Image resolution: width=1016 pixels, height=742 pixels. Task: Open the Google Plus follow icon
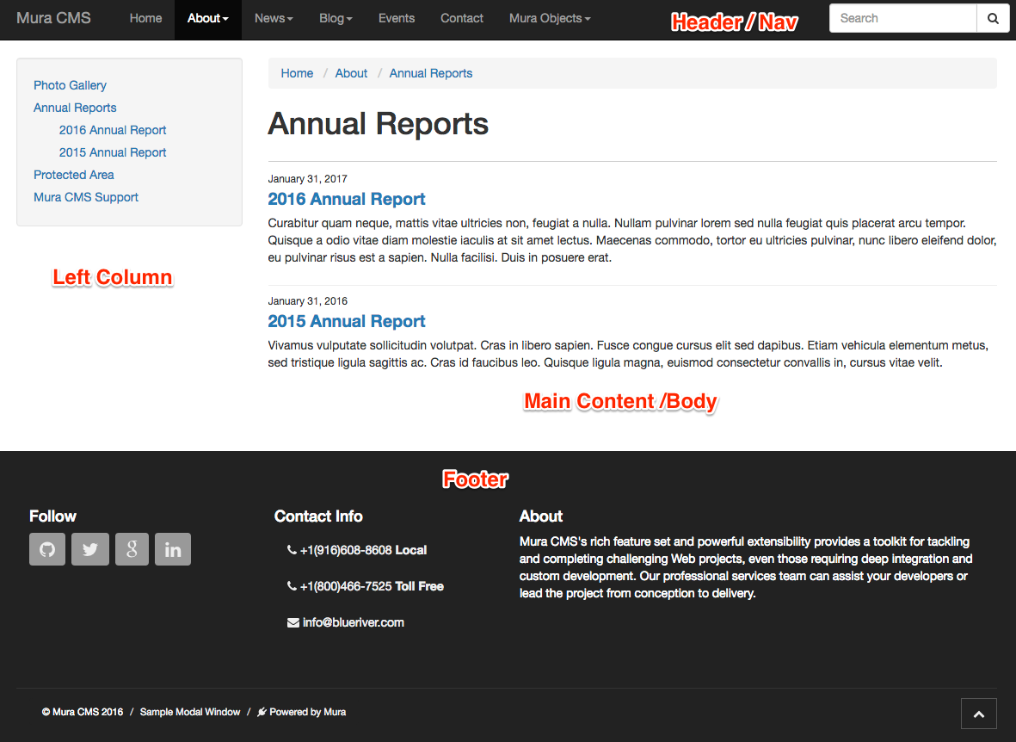pyautogui.click(x=132, y=549)
